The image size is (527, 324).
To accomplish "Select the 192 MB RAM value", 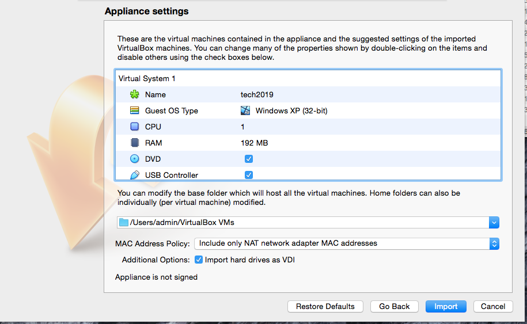I will coord(254,143).
